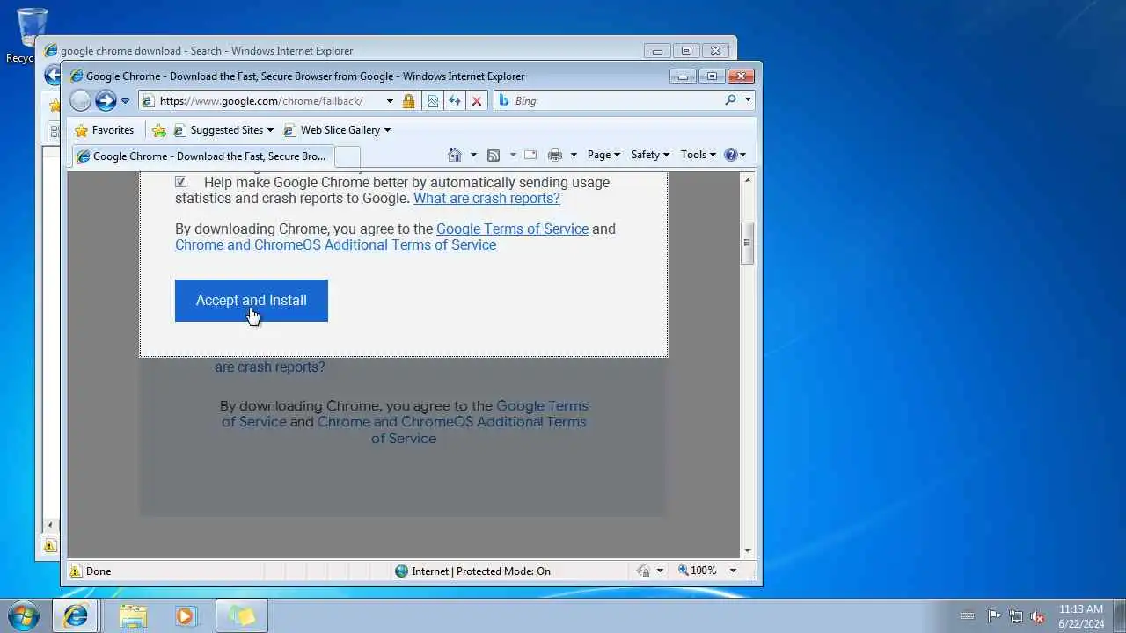Click the Accept and Install button

pos(252,301)
